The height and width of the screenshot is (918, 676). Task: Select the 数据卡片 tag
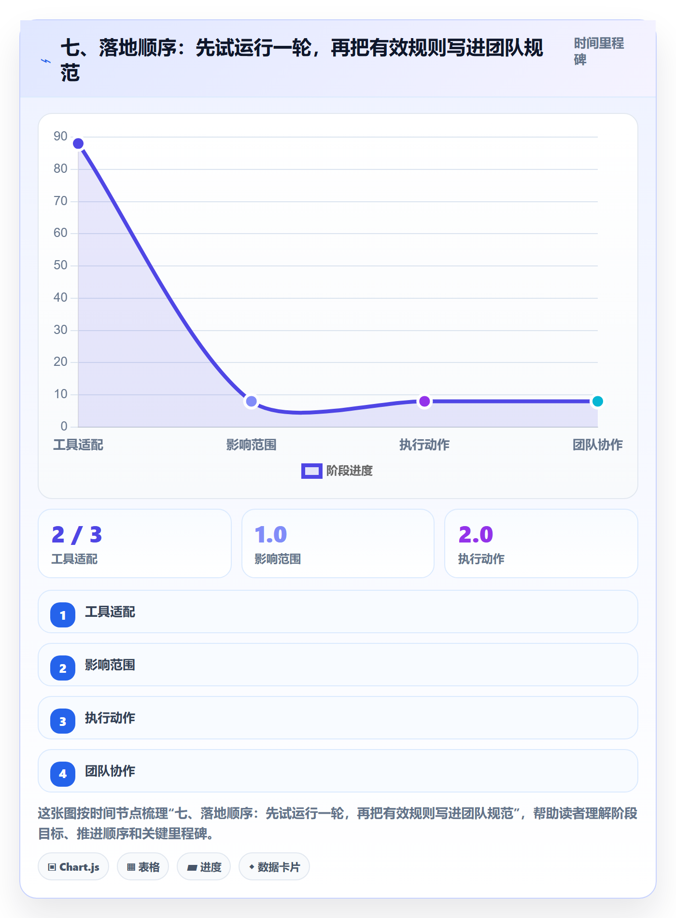click(x=274, y=867)
